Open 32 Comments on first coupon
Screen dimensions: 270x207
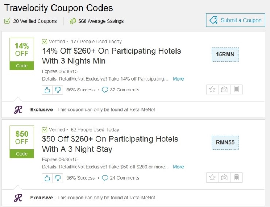120,90
